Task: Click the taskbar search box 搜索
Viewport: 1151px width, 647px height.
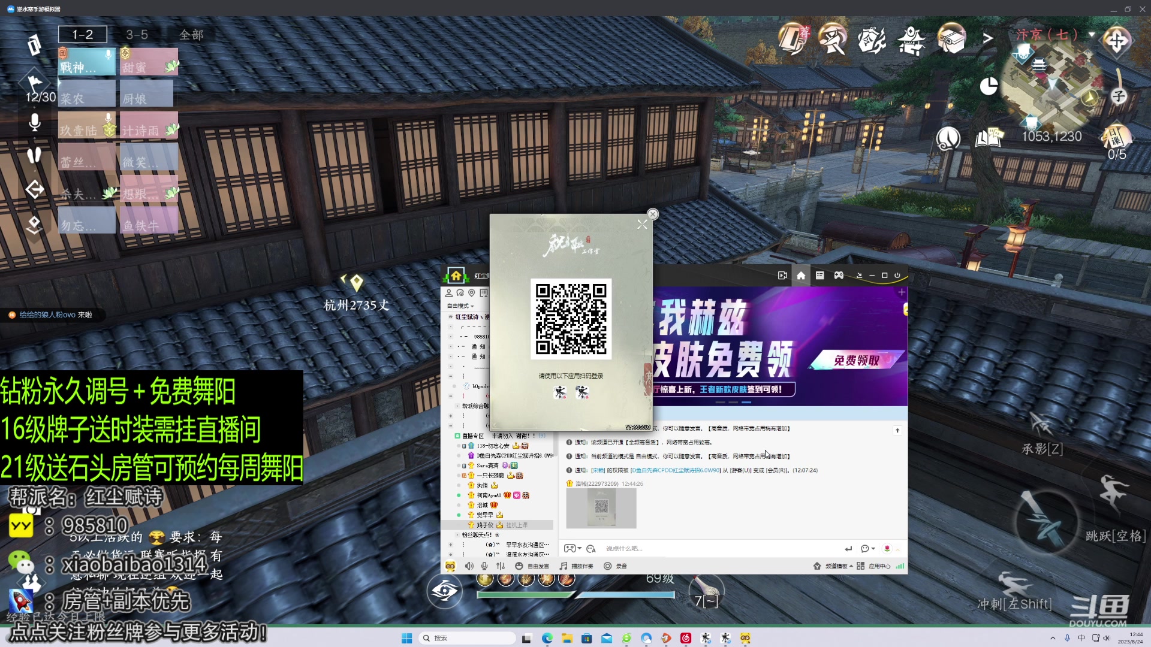Action: pos(468,638)
